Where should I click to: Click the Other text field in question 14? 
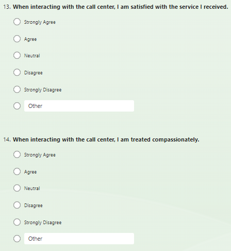[x=79, y=239]
